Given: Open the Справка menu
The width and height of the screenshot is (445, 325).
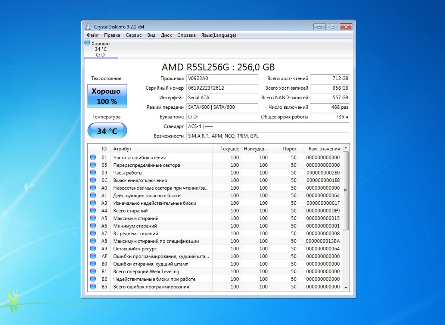Looking at the screenshot, I should click(x=186, y=35).
